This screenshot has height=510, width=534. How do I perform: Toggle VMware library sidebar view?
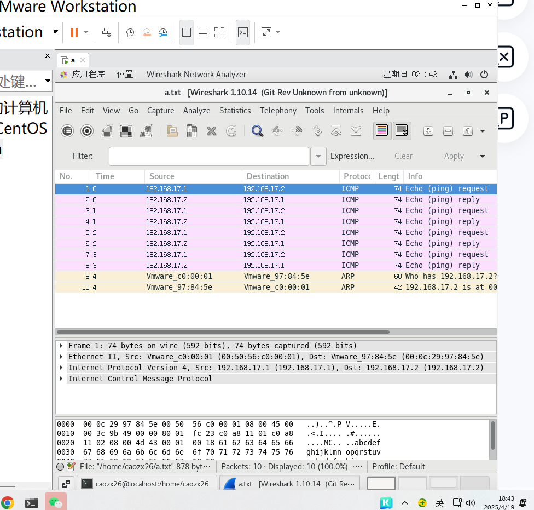187,32
